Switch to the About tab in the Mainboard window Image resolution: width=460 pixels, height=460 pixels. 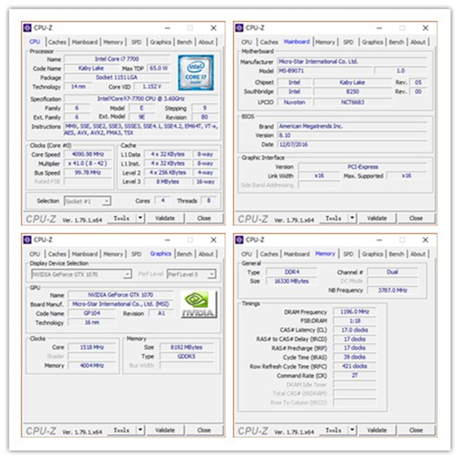click(x=418, y=42)
